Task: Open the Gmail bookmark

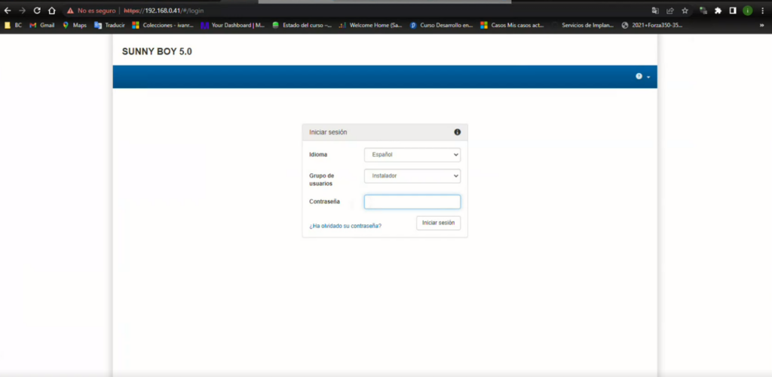Action: point(42,25)
